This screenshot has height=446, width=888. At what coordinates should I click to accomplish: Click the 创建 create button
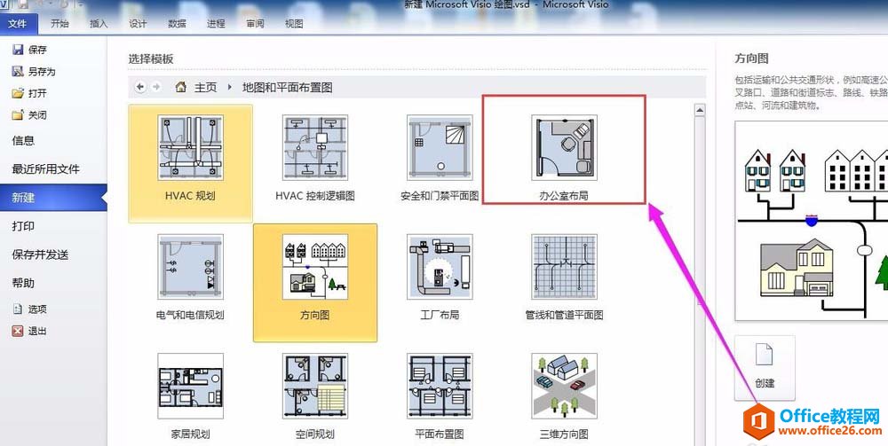765,368
